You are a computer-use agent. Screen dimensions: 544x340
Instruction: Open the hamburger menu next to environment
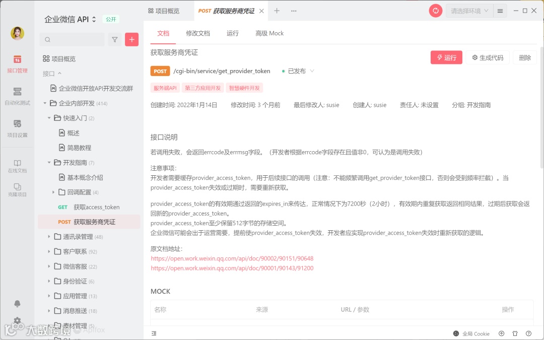tap(500, 11)
